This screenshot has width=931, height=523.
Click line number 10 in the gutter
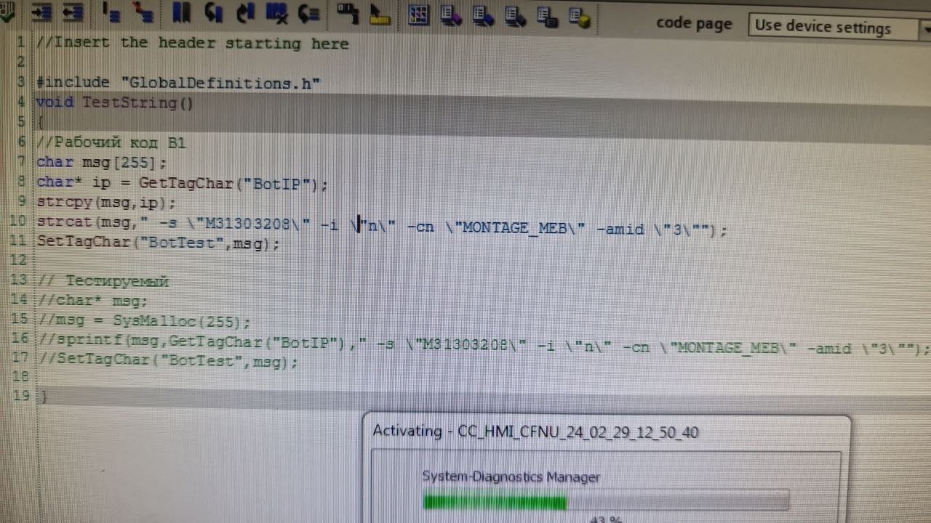[19, 221]
